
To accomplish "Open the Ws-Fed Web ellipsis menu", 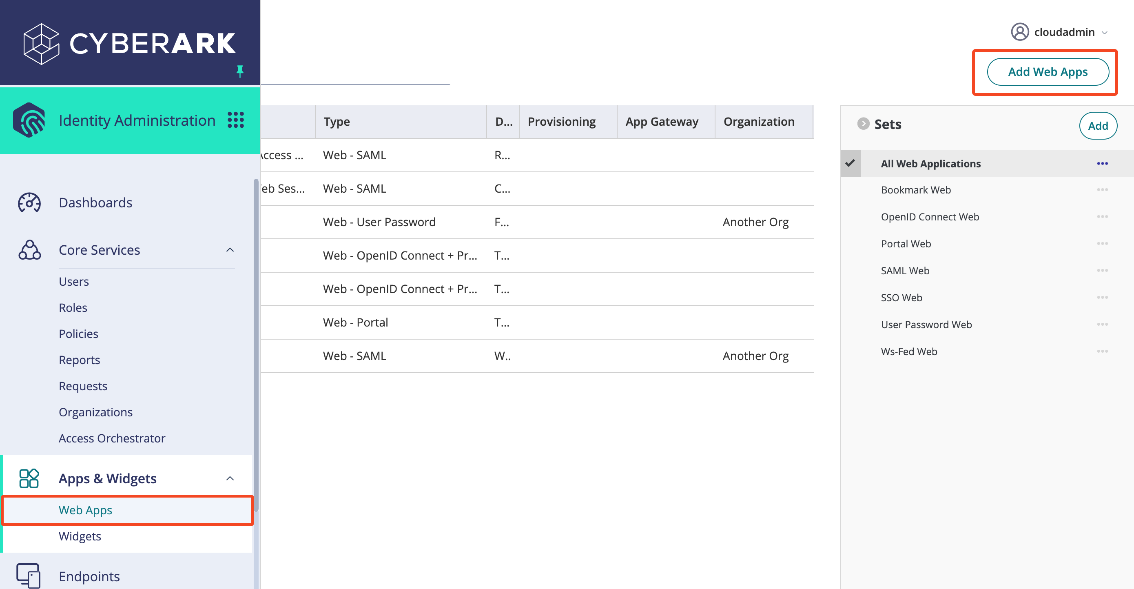I will [x=1102, y=351].
